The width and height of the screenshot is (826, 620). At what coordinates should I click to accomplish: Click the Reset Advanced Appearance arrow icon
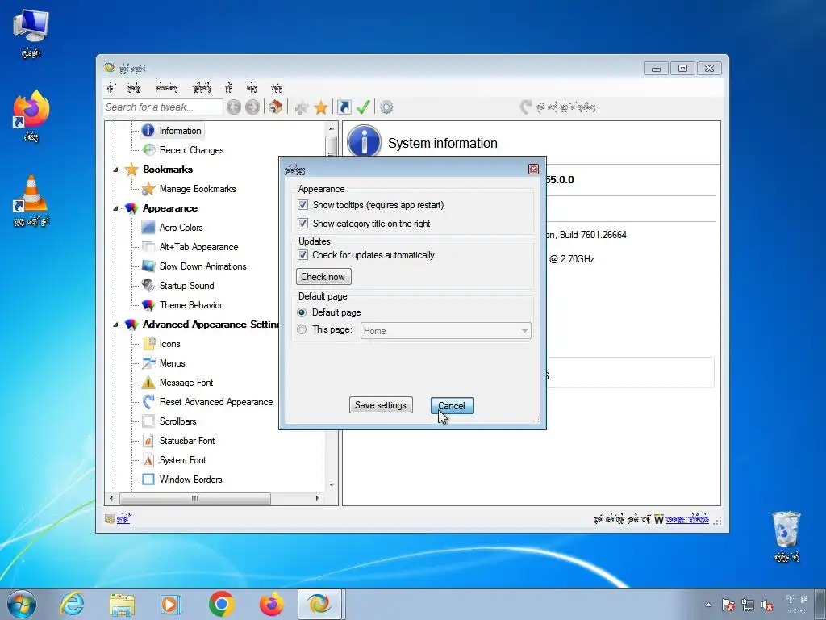coord(148,402)
